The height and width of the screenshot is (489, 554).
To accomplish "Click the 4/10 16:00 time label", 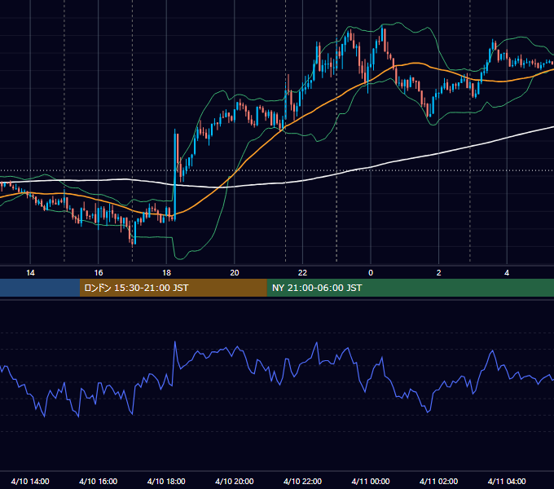I will 99,481.
